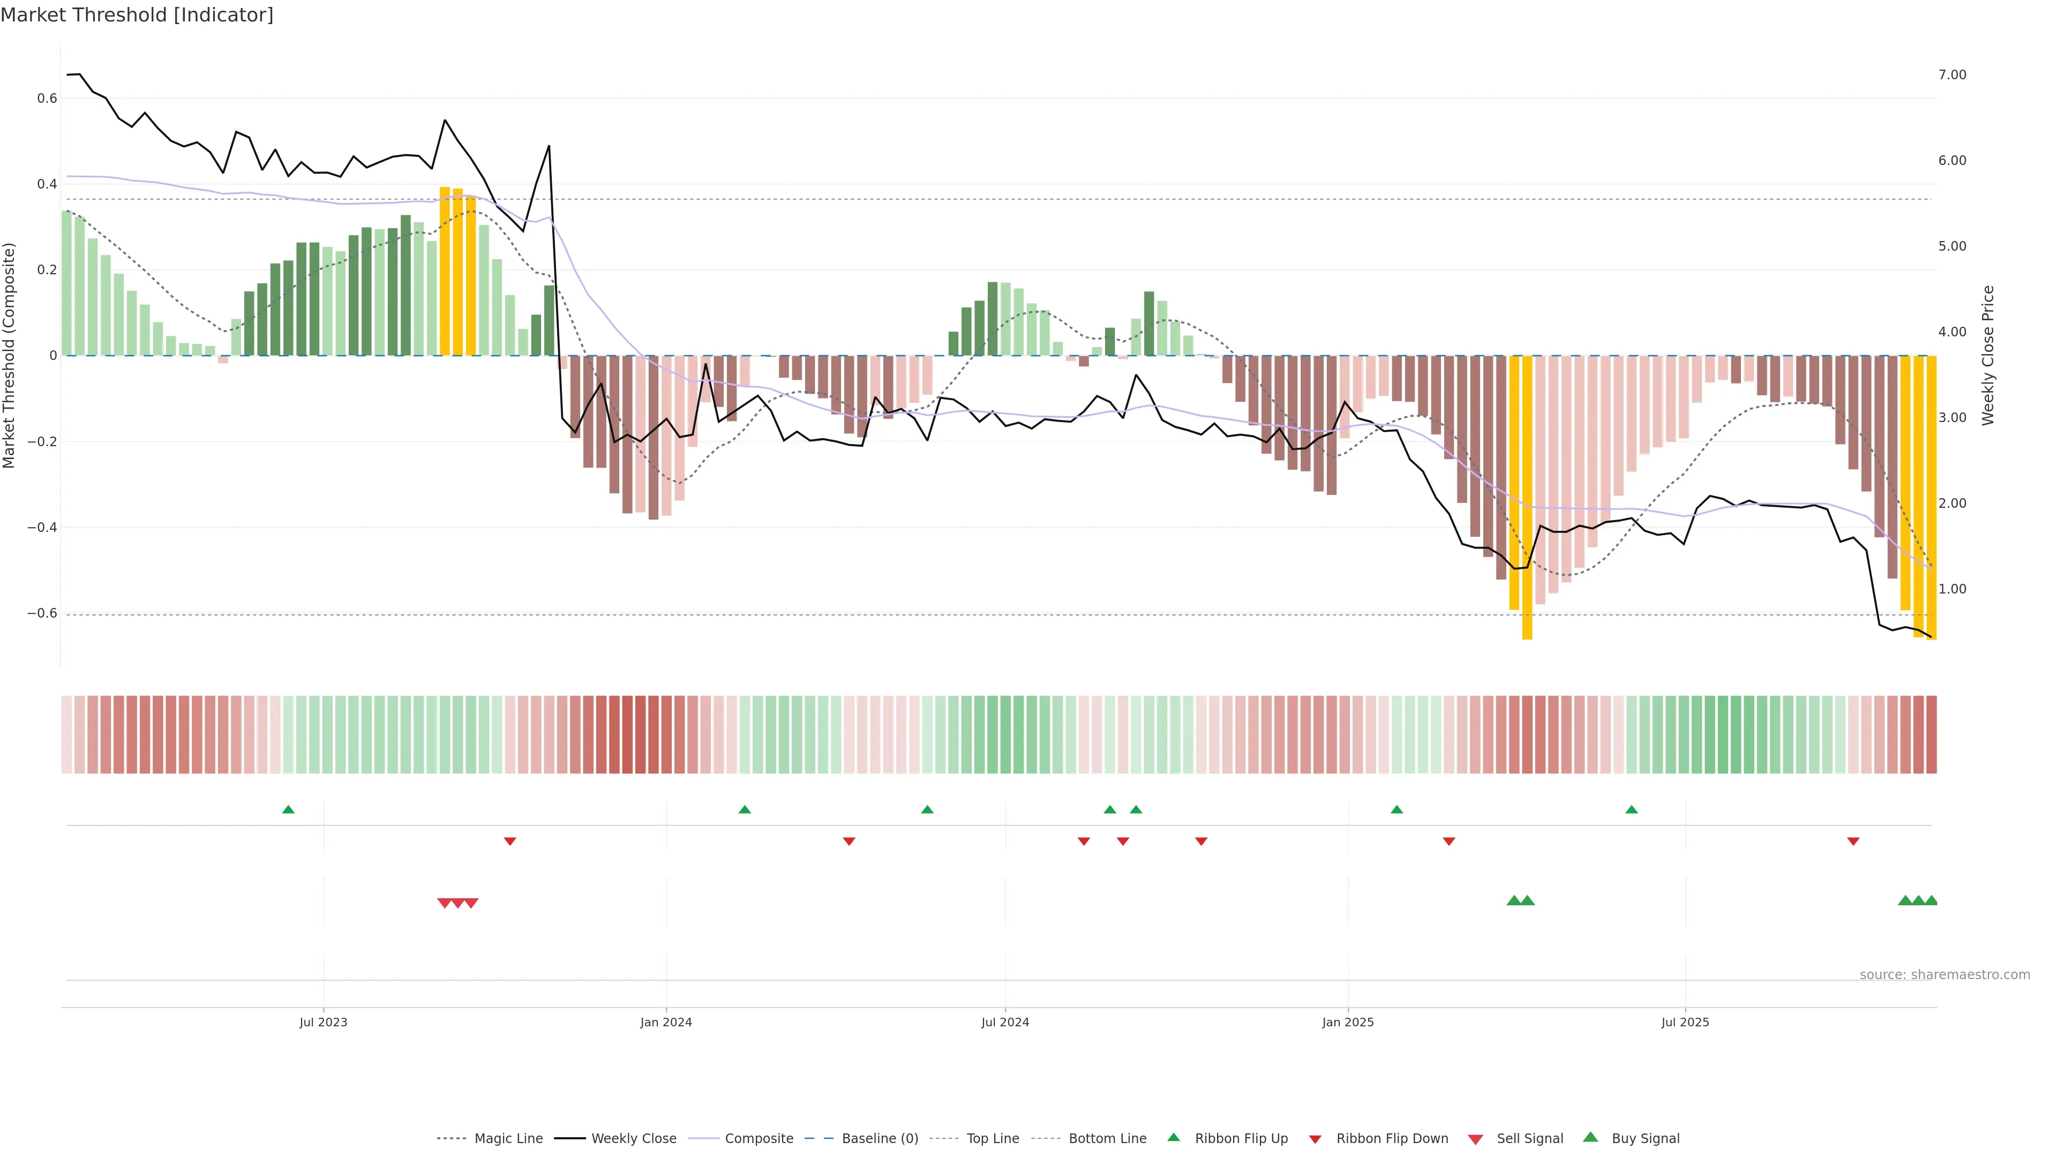Click the Jan 2024 x-axis label
Screen dimensions: 2057x1157
[x=666, y=1022]
